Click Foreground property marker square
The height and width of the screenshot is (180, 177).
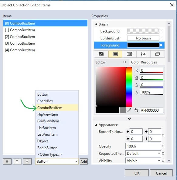point(161,45)
